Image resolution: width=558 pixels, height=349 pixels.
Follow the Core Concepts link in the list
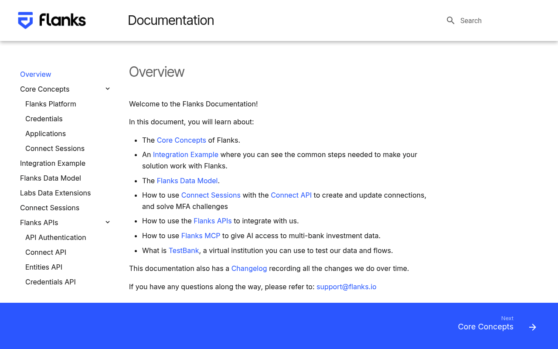[x=181, y=140]
